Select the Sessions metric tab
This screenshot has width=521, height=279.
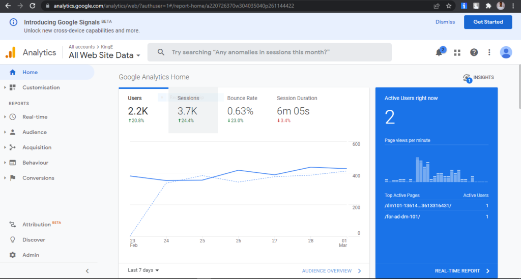click(193, 110)
